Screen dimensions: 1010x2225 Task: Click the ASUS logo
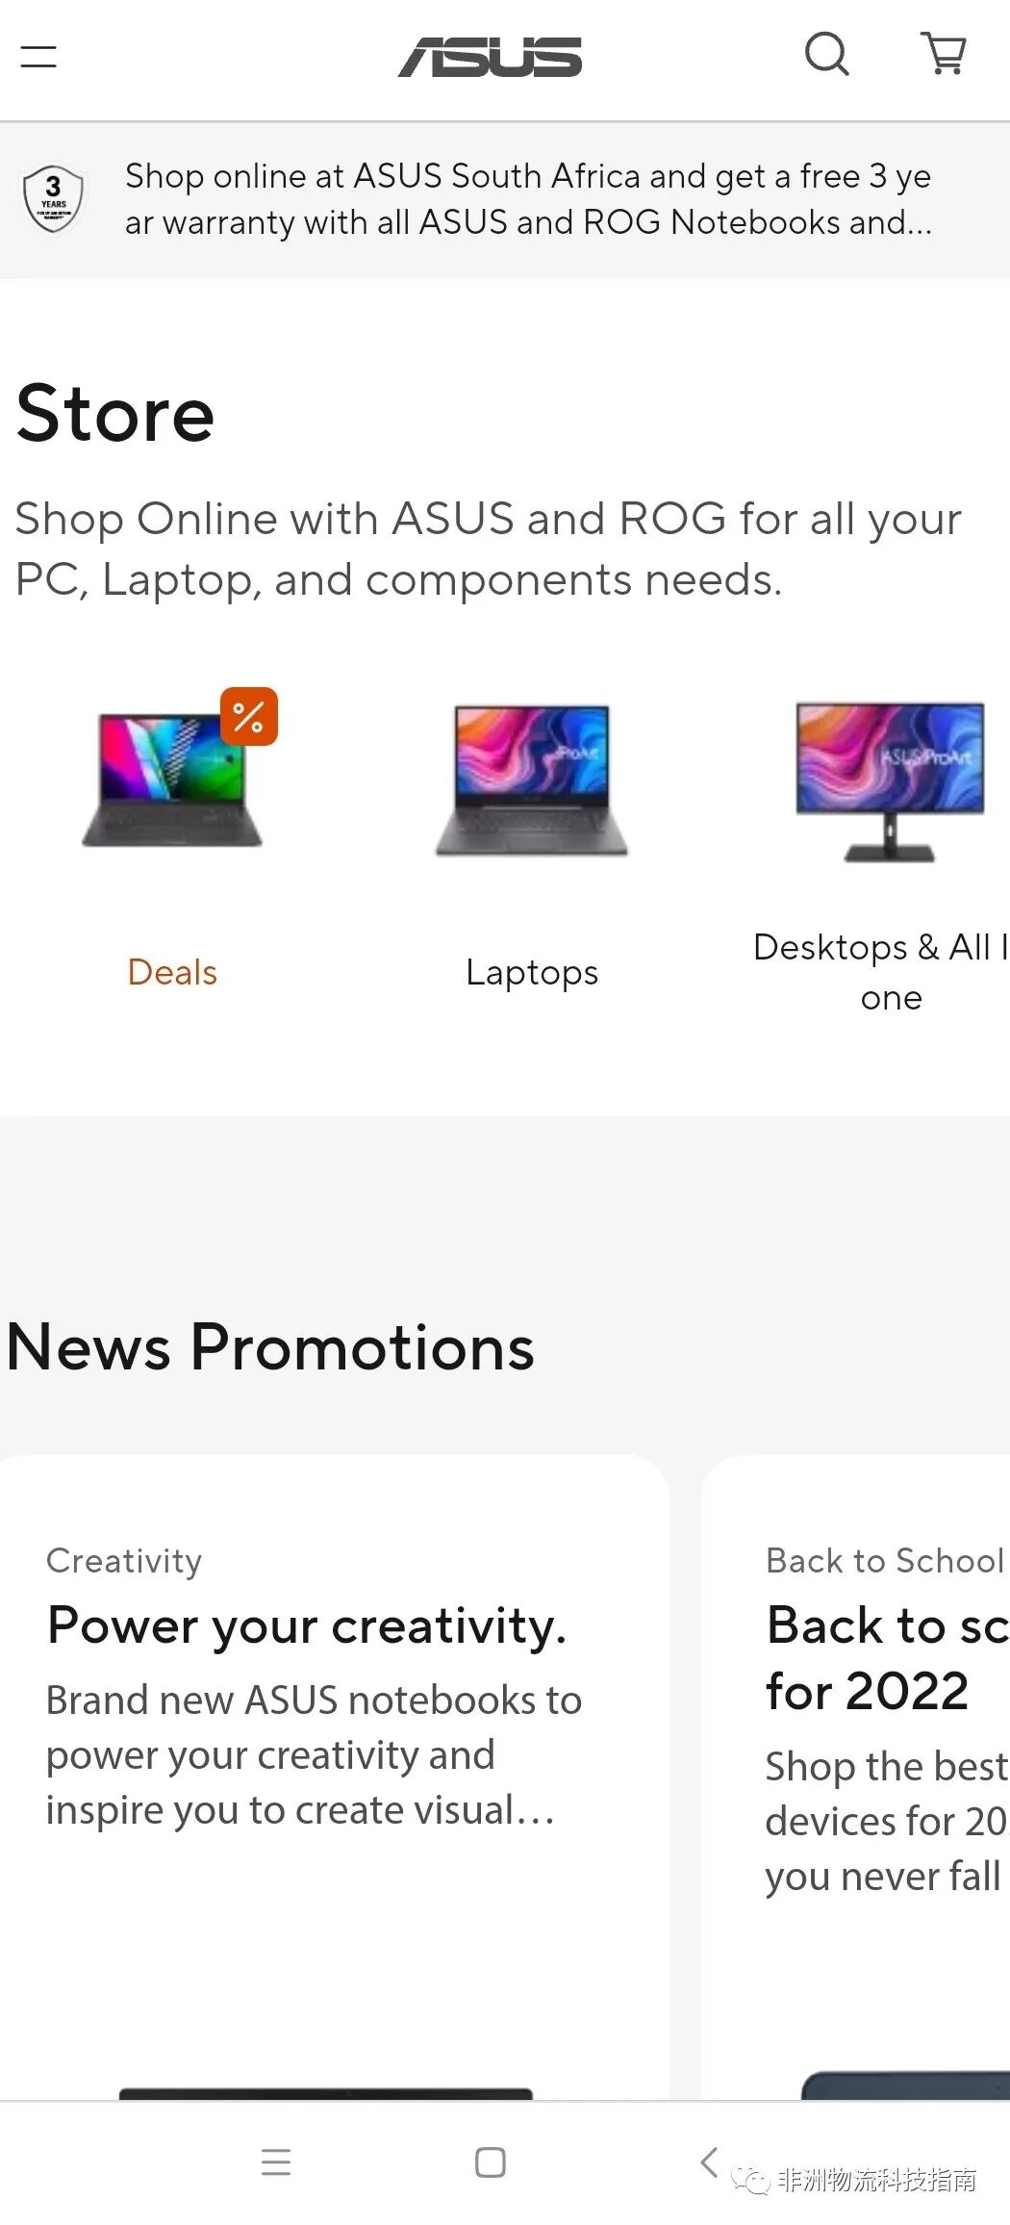pos(491,57)
